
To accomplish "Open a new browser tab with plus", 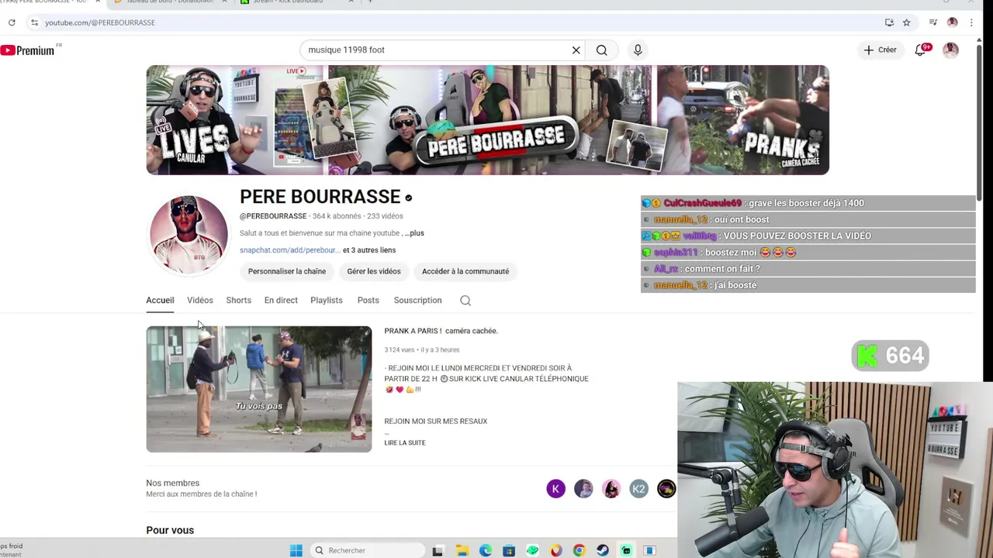I will pyautogui.click(x=370, y=2).
